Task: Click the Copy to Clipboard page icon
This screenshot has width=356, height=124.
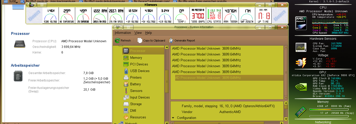Action: (140, 40)
